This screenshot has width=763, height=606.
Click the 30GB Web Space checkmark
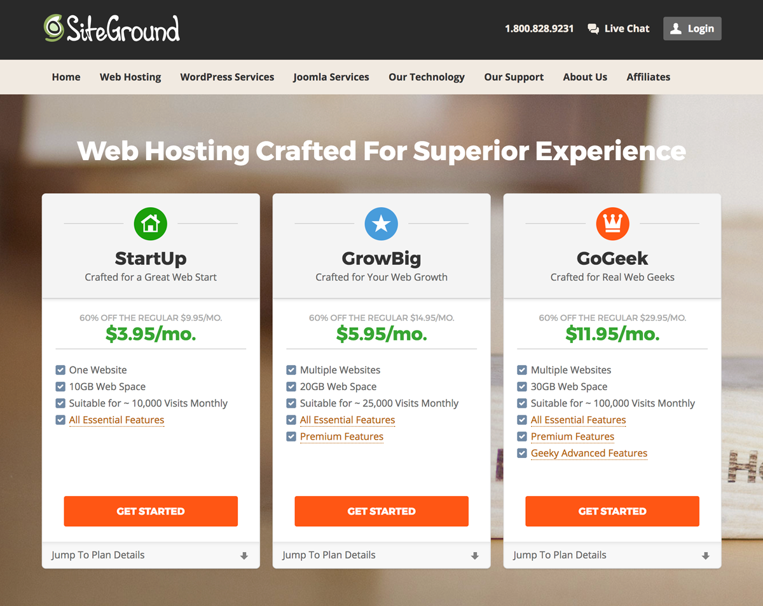click(x=522, y=386)
